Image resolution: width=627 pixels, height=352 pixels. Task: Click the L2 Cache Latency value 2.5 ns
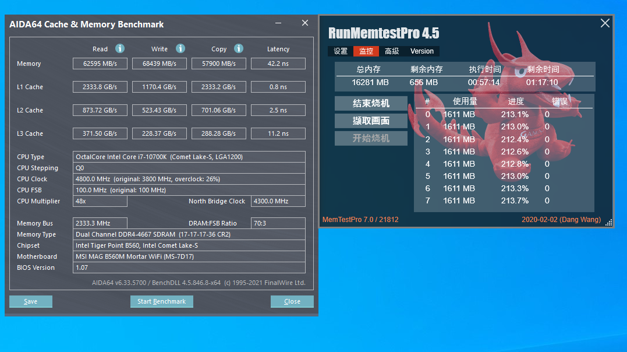pyautogui.click(x=278, y=110)
